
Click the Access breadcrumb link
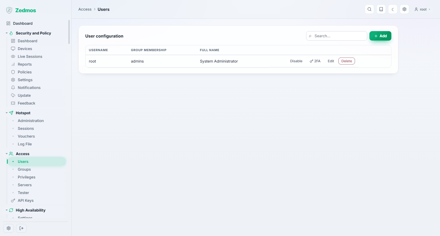pos(85,9)
